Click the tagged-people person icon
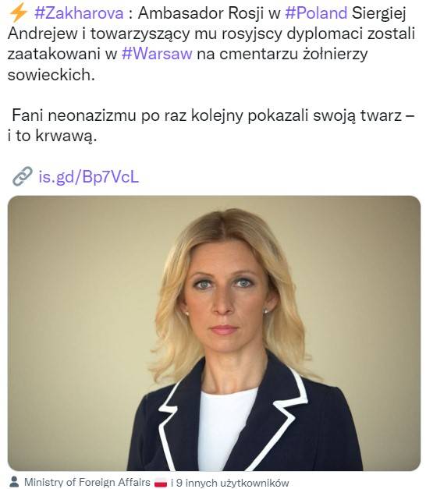Screen dimensions: 426x489 pos(14,482)
